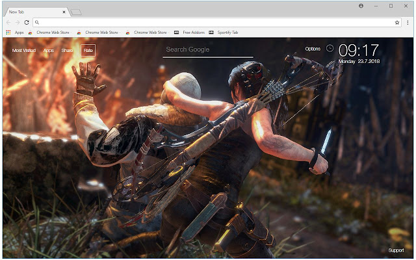Open the Apps grid in the bookmarks bar
416x260 pixels.
click(x=15, y=32)
